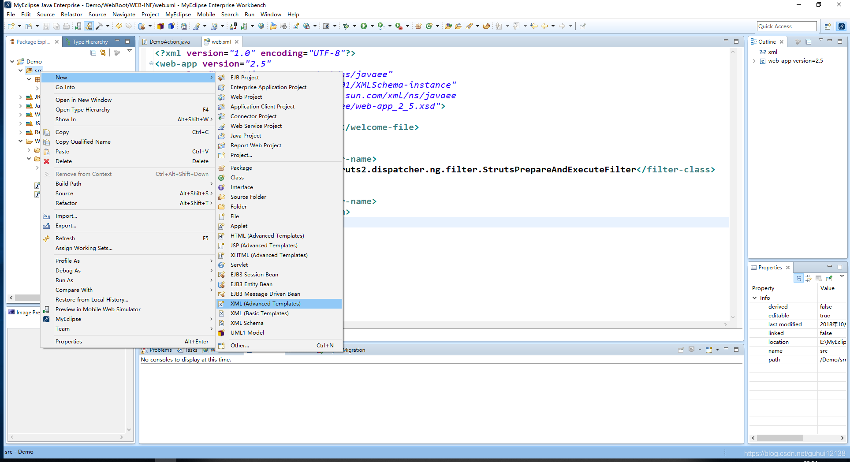Close the web.xml editor tab
The height and width of the screenshot is (462, 850).
pos(237,42)
